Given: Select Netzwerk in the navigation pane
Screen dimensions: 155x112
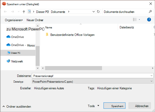Looking at the screenshot, I should click(15, 61).
